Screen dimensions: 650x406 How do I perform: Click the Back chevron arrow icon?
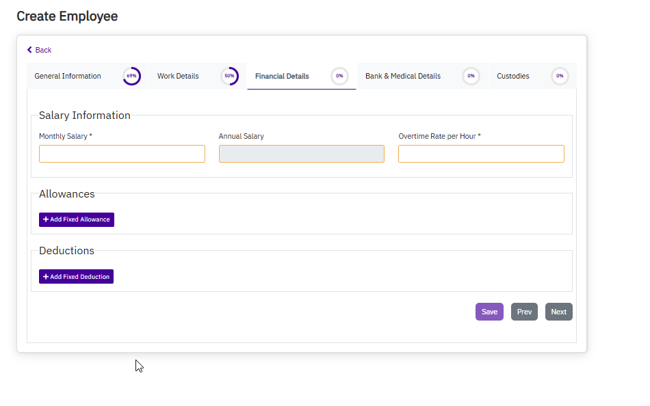tap(29, 50)
